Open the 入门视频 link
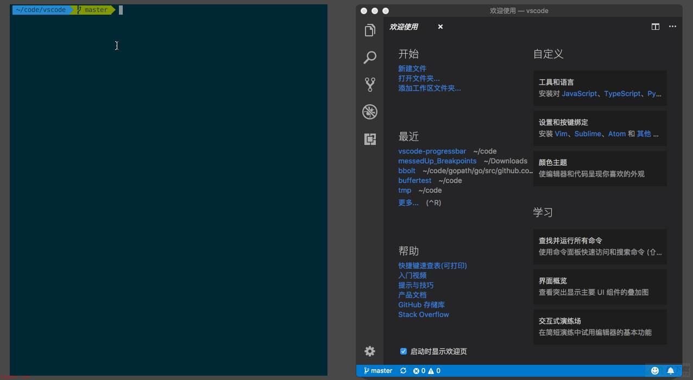Image resolution: width=693 pixels, height=380 pixels. coord(412,275)
